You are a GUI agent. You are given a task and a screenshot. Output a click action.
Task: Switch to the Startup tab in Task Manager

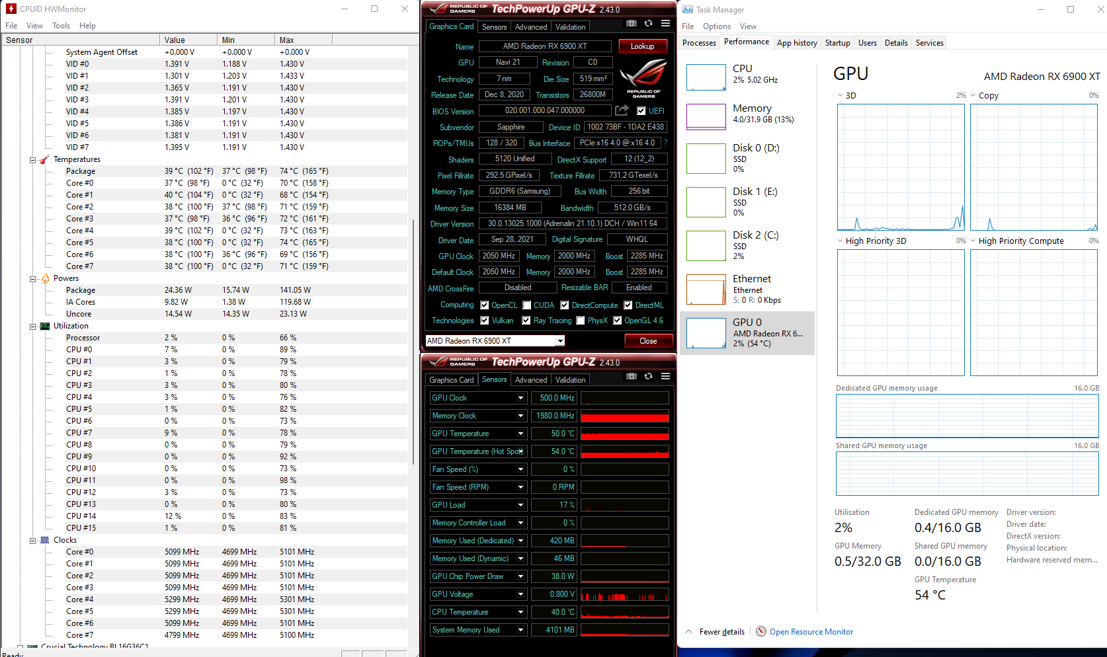[838, 43]
